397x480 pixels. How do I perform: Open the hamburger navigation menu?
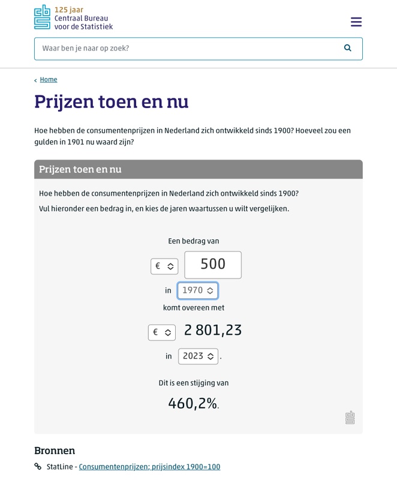[x=356, y=22]
